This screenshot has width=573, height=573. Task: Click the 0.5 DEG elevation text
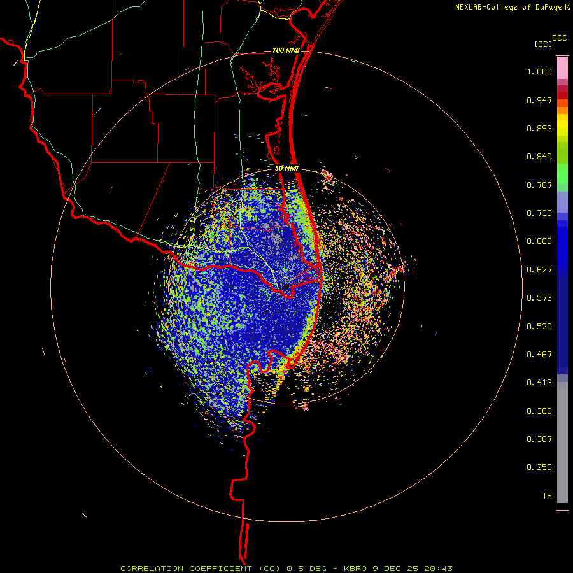point(306,569)
